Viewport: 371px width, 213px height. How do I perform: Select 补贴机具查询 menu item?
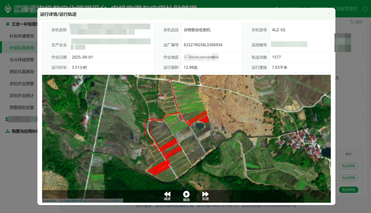22,48
